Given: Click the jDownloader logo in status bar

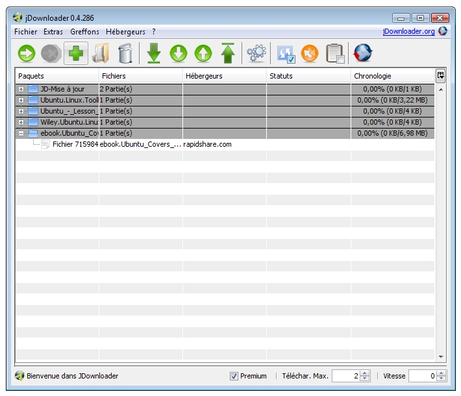Looking at the screenshot, I should pyautogui.click(x=19, y=376).
